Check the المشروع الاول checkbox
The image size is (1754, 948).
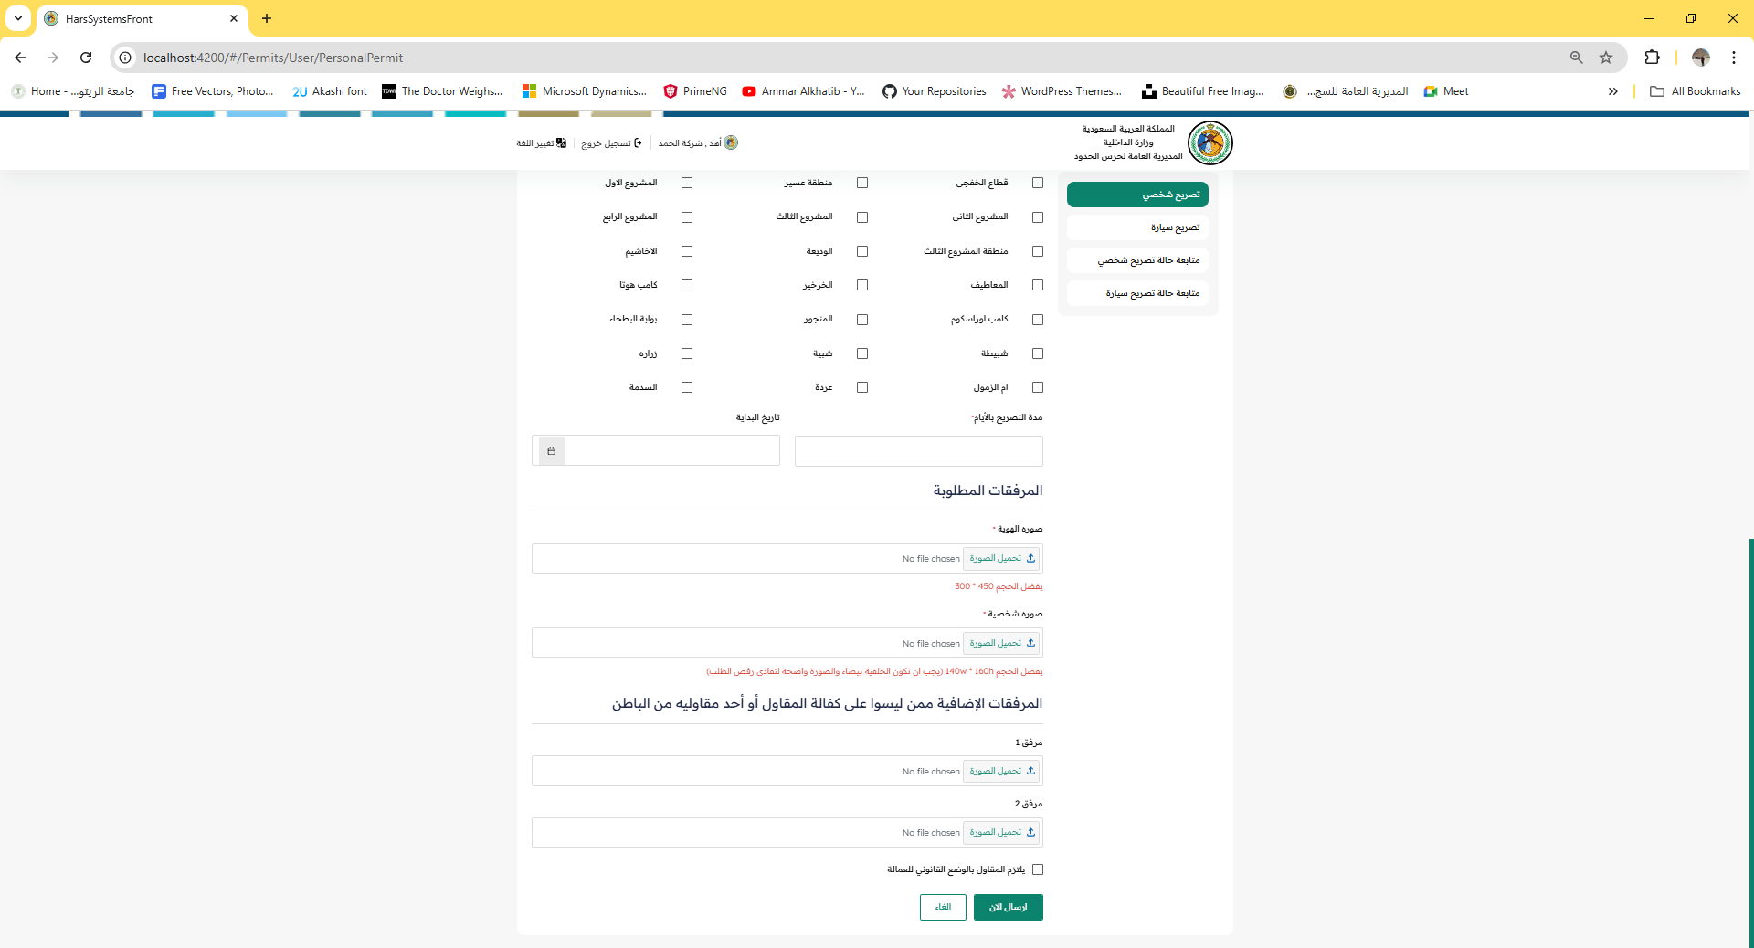687,183
